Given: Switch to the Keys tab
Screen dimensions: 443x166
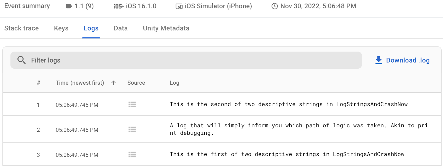Looking at the screenshot, I should coord(61,28).
